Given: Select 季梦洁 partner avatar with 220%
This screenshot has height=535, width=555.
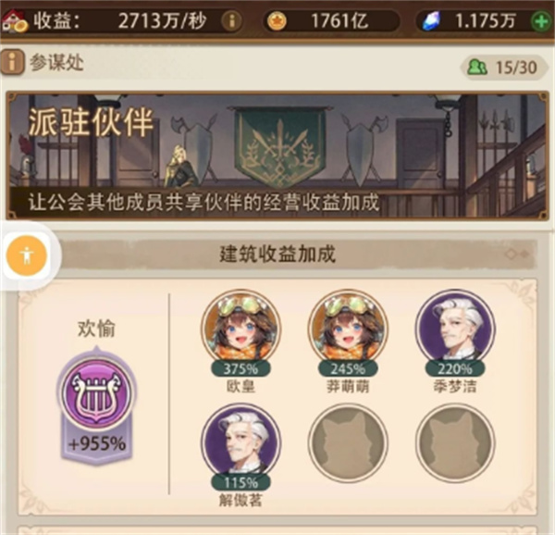Looking at the screenshot, I should tap(455, 330).
